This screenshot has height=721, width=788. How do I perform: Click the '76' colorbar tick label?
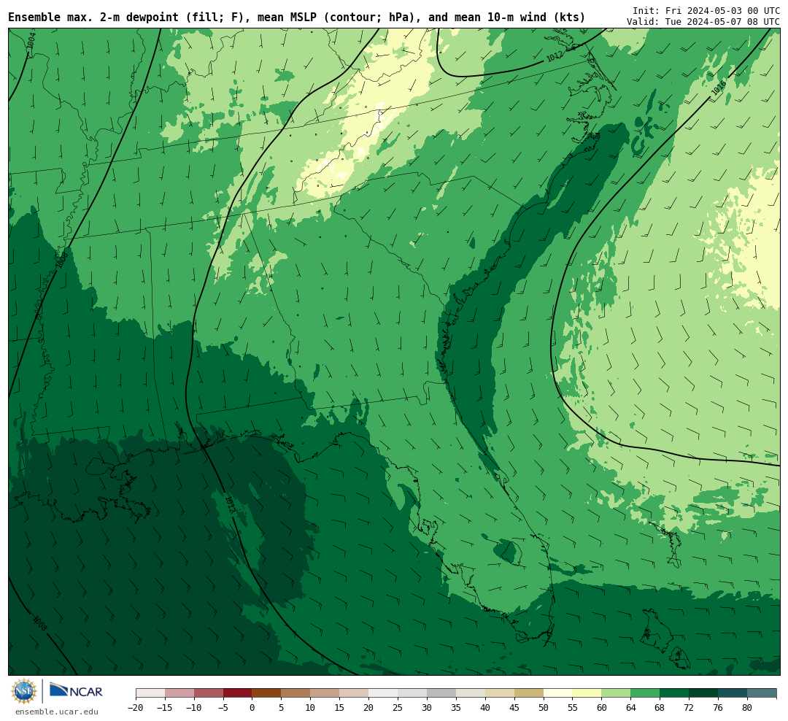719,708
